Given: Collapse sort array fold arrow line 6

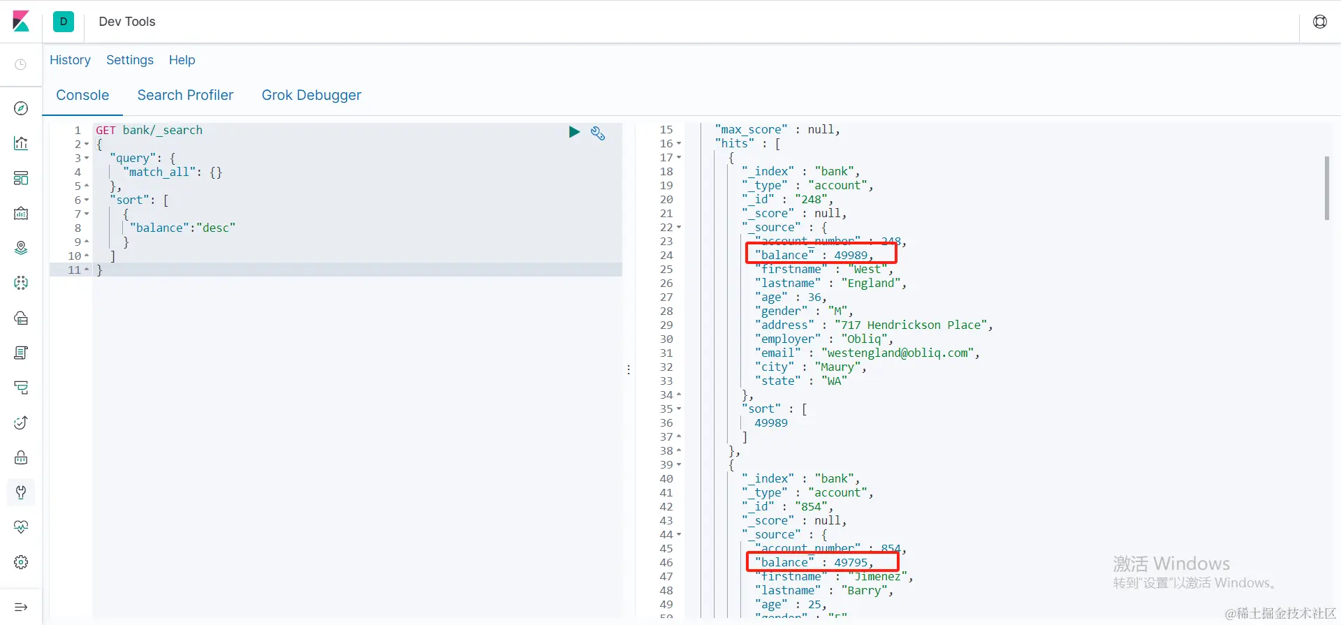Looking at the screenshot, I should click(x=87, y=200).
